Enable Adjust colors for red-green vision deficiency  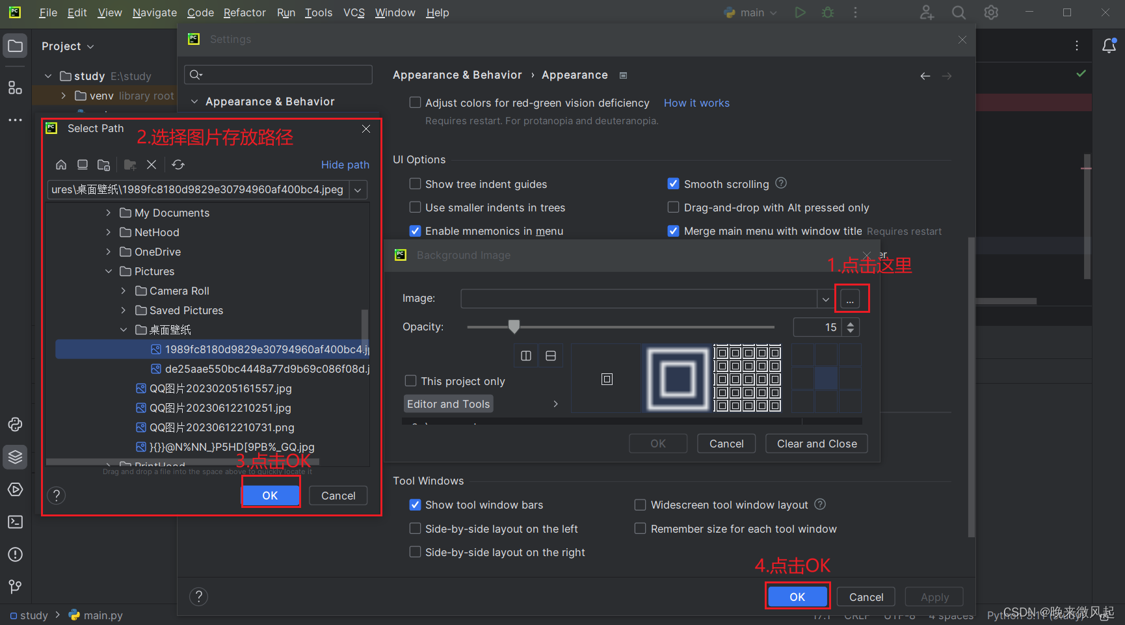pos(415,102)
